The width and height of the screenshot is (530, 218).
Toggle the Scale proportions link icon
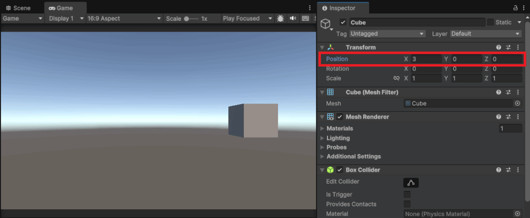396,78
